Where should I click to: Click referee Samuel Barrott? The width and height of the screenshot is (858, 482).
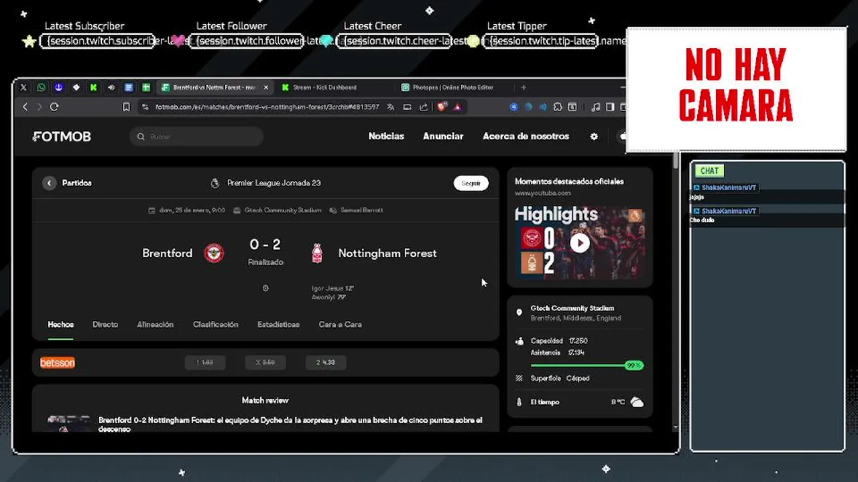tap(356, 210)
